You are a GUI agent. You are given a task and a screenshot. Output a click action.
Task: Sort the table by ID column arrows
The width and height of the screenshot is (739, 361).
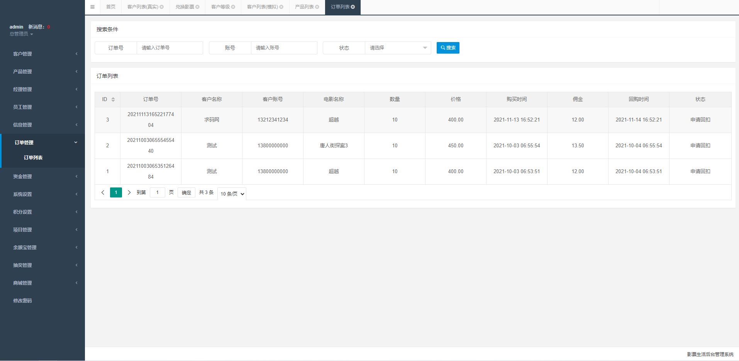[113, 100]
